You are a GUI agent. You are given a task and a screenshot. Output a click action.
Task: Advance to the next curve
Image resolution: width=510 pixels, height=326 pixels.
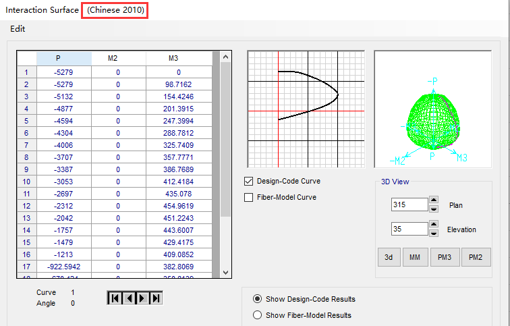pos(142,298)
